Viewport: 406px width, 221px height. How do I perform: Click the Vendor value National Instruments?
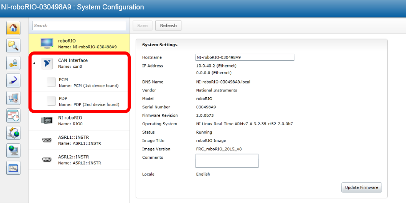pyautogui.click(x=217, y=90)
